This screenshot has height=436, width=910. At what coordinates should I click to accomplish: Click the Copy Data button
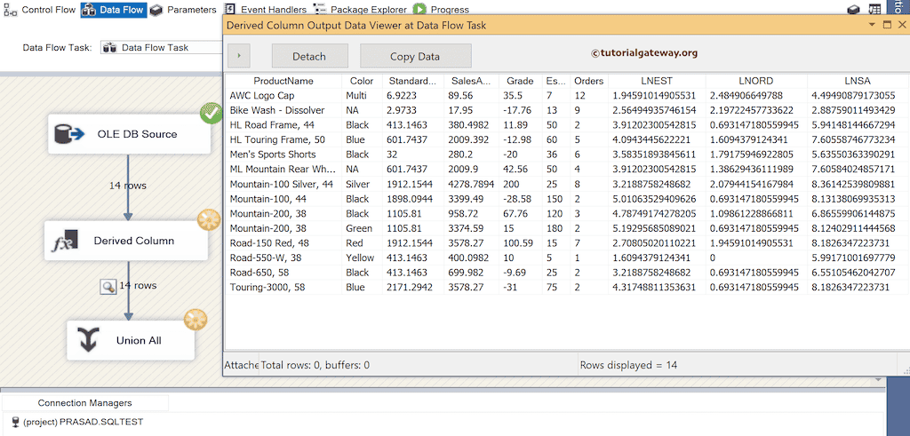[x=415, y=56]
